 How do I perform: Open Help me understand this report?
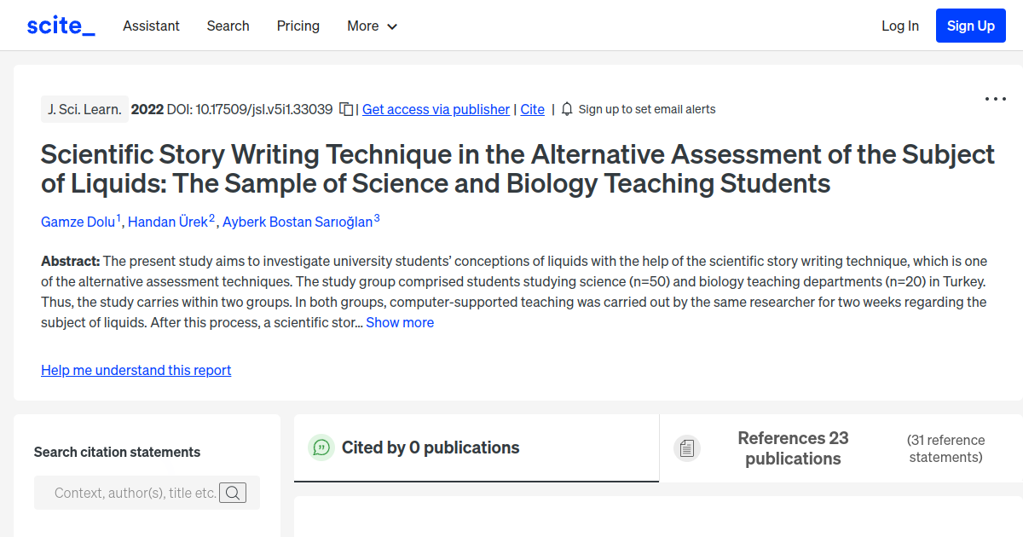pos(136,370)
